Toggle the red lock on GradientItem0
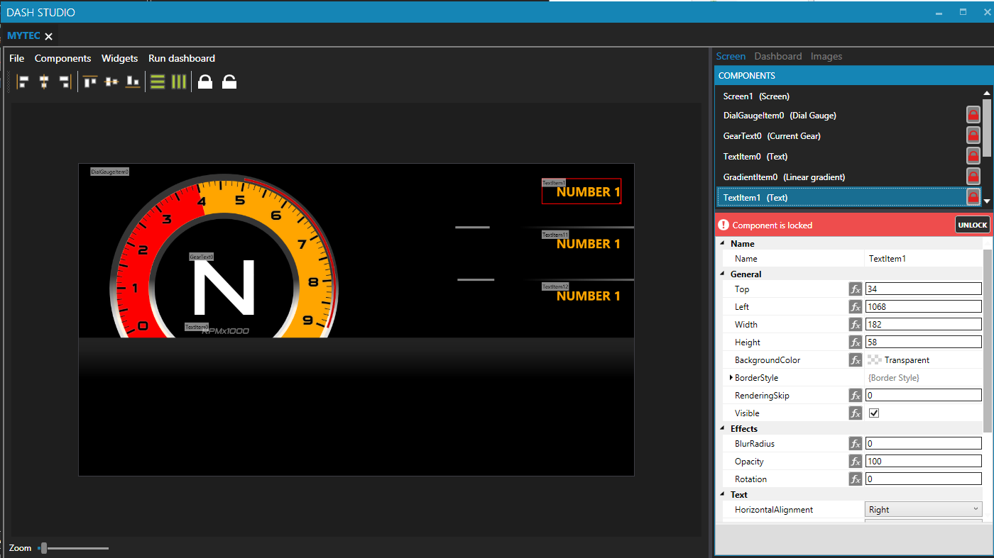Screen dimensions: 994x558 coord(973,177)
